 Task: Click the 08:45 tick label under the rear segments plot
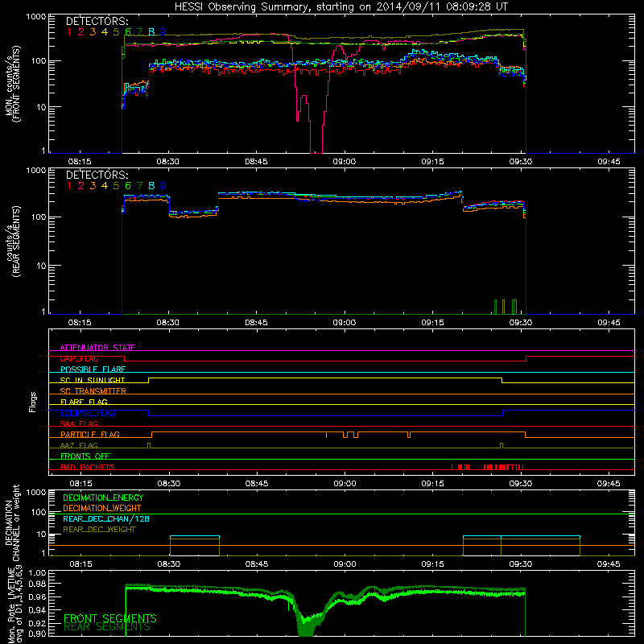[x=256, y=323]
